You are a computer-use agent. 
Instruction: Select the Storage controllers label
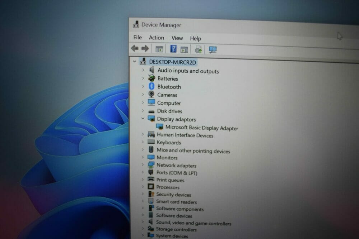176,229
